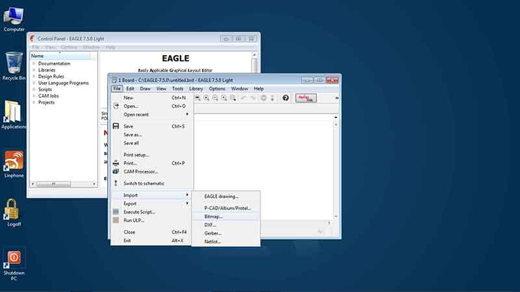520x292 pixels.
Task: Open the Computer desktop icon
Action: pyautogui.click(x=14, y=19)
